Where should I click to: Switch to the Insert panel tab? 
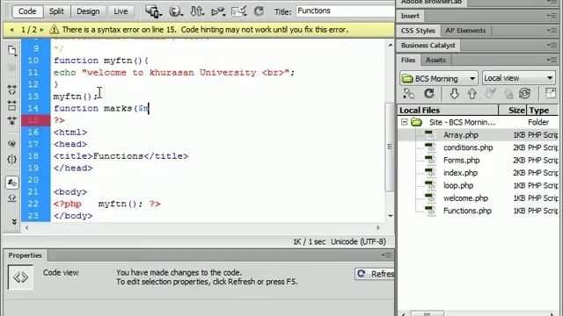(410, 16)
